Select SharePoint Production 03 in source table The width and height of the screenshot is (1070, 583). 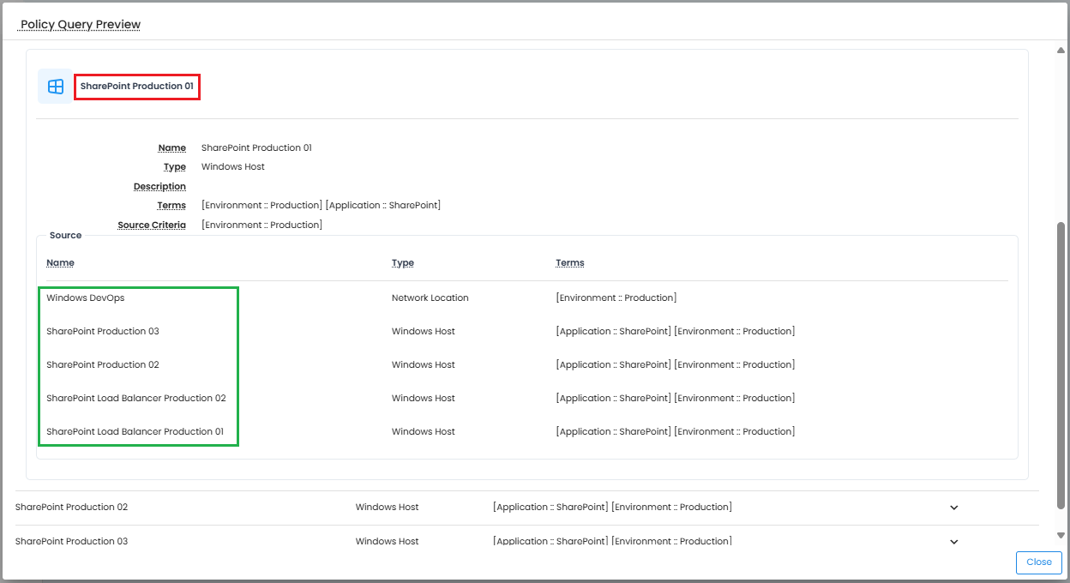click(x=103, y=332)
